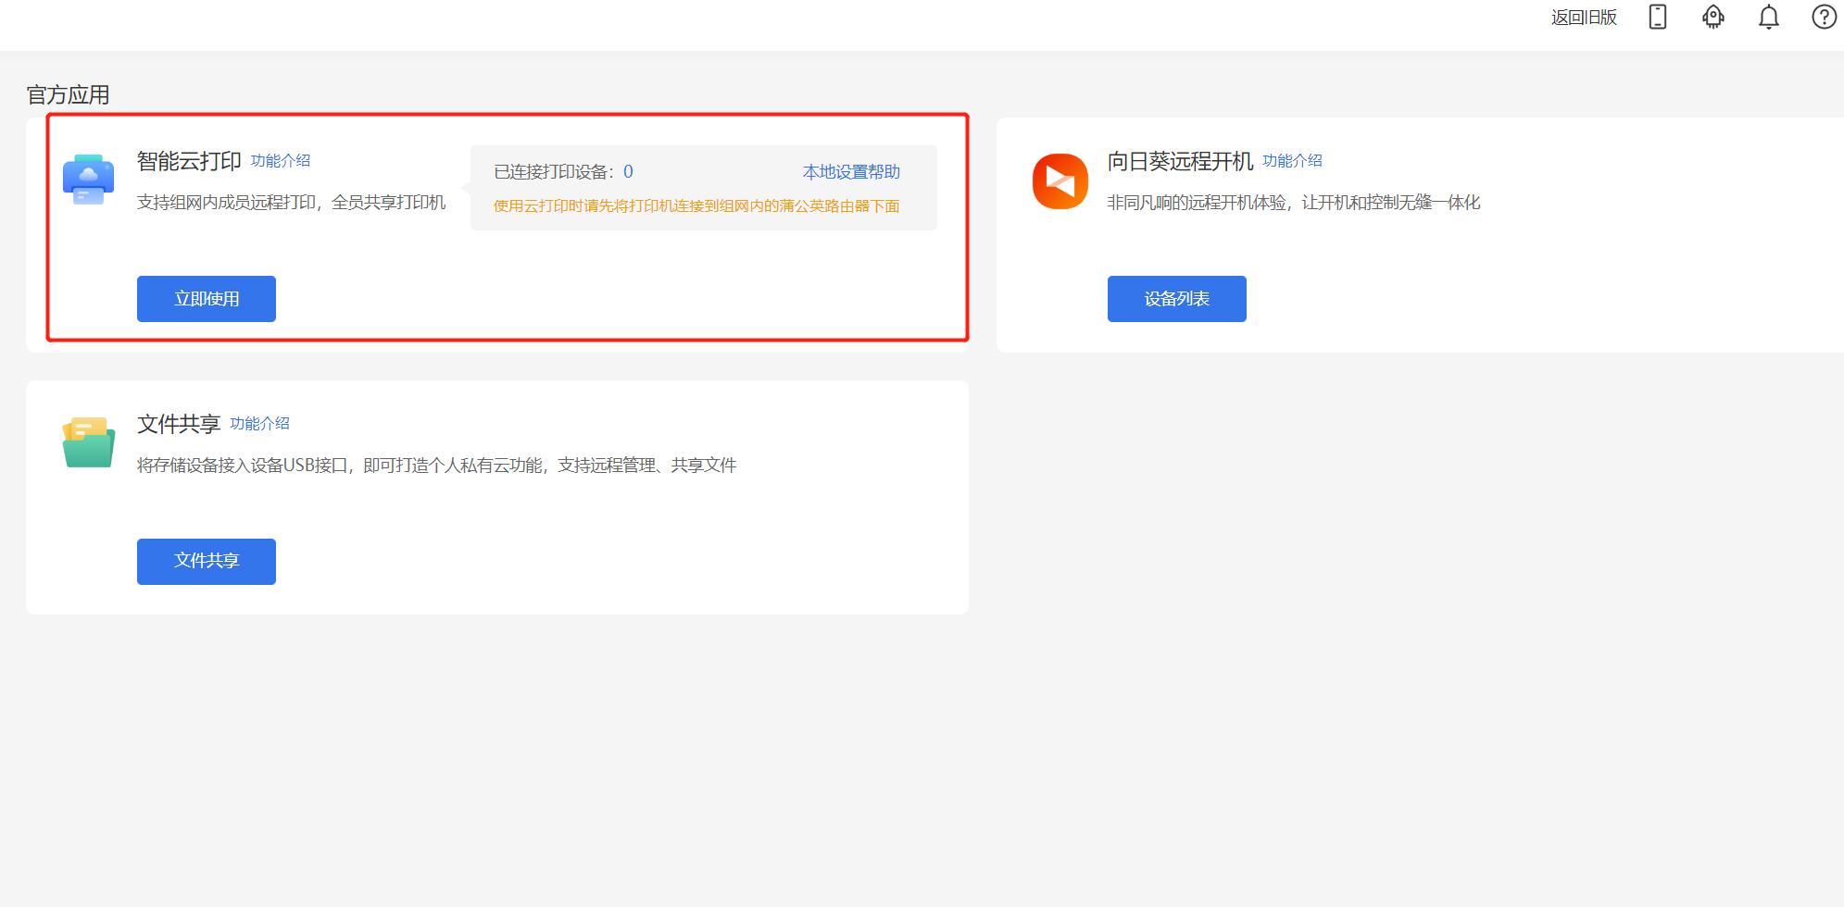This screenshot has width=1844, height=907.
Task: Click the 立即使用 button under 智能云打印
Action: coord(206,298)
